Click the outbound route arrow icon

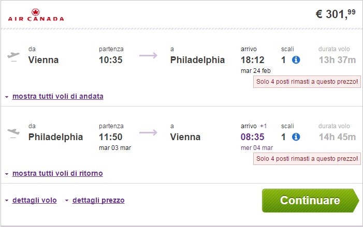click(148, 56)
